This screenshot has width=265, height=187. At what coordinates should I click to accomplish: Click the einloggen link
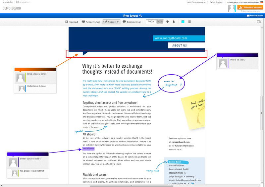(x=233, y=2)
